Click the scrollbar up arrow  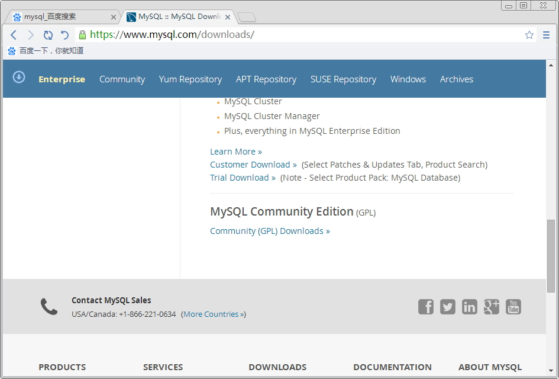(551, 65)
